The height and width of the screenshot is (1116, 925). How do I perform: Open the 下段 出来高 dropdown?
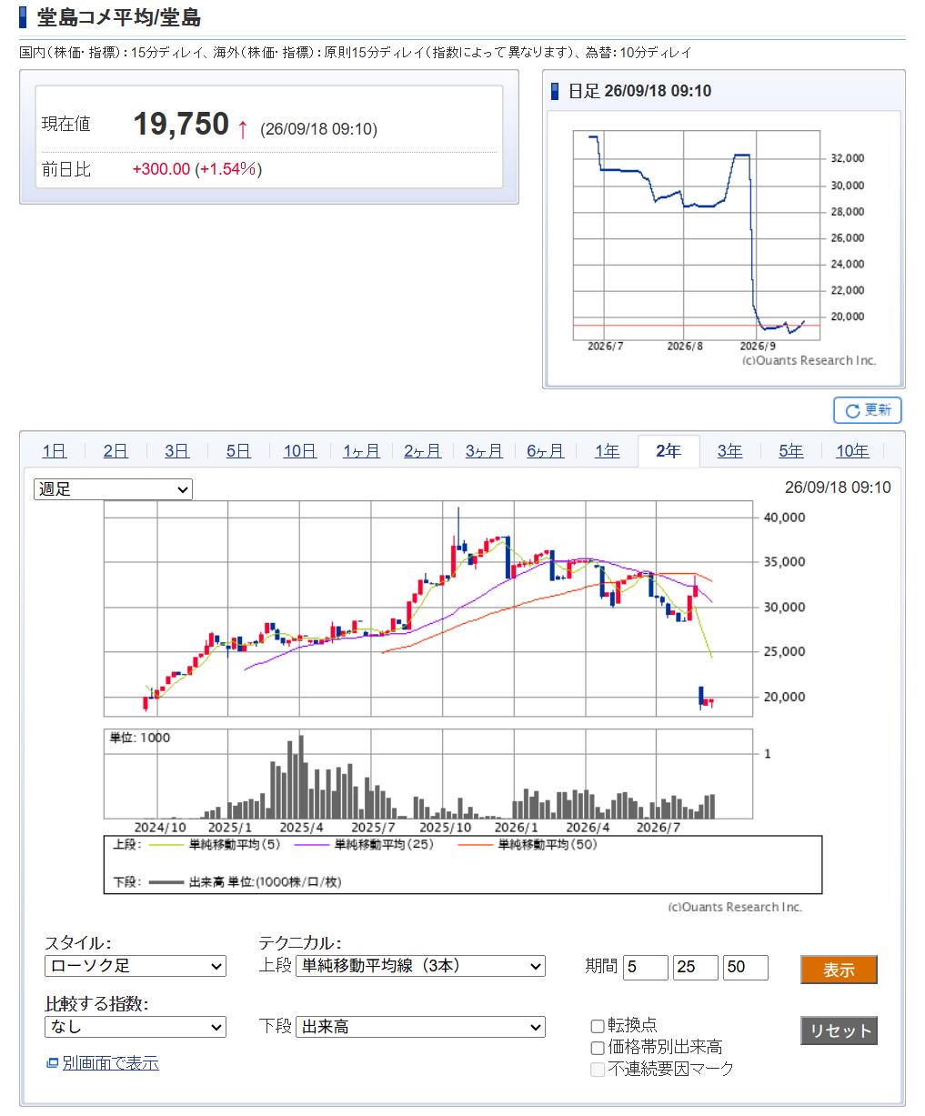tap(420, 1027)
